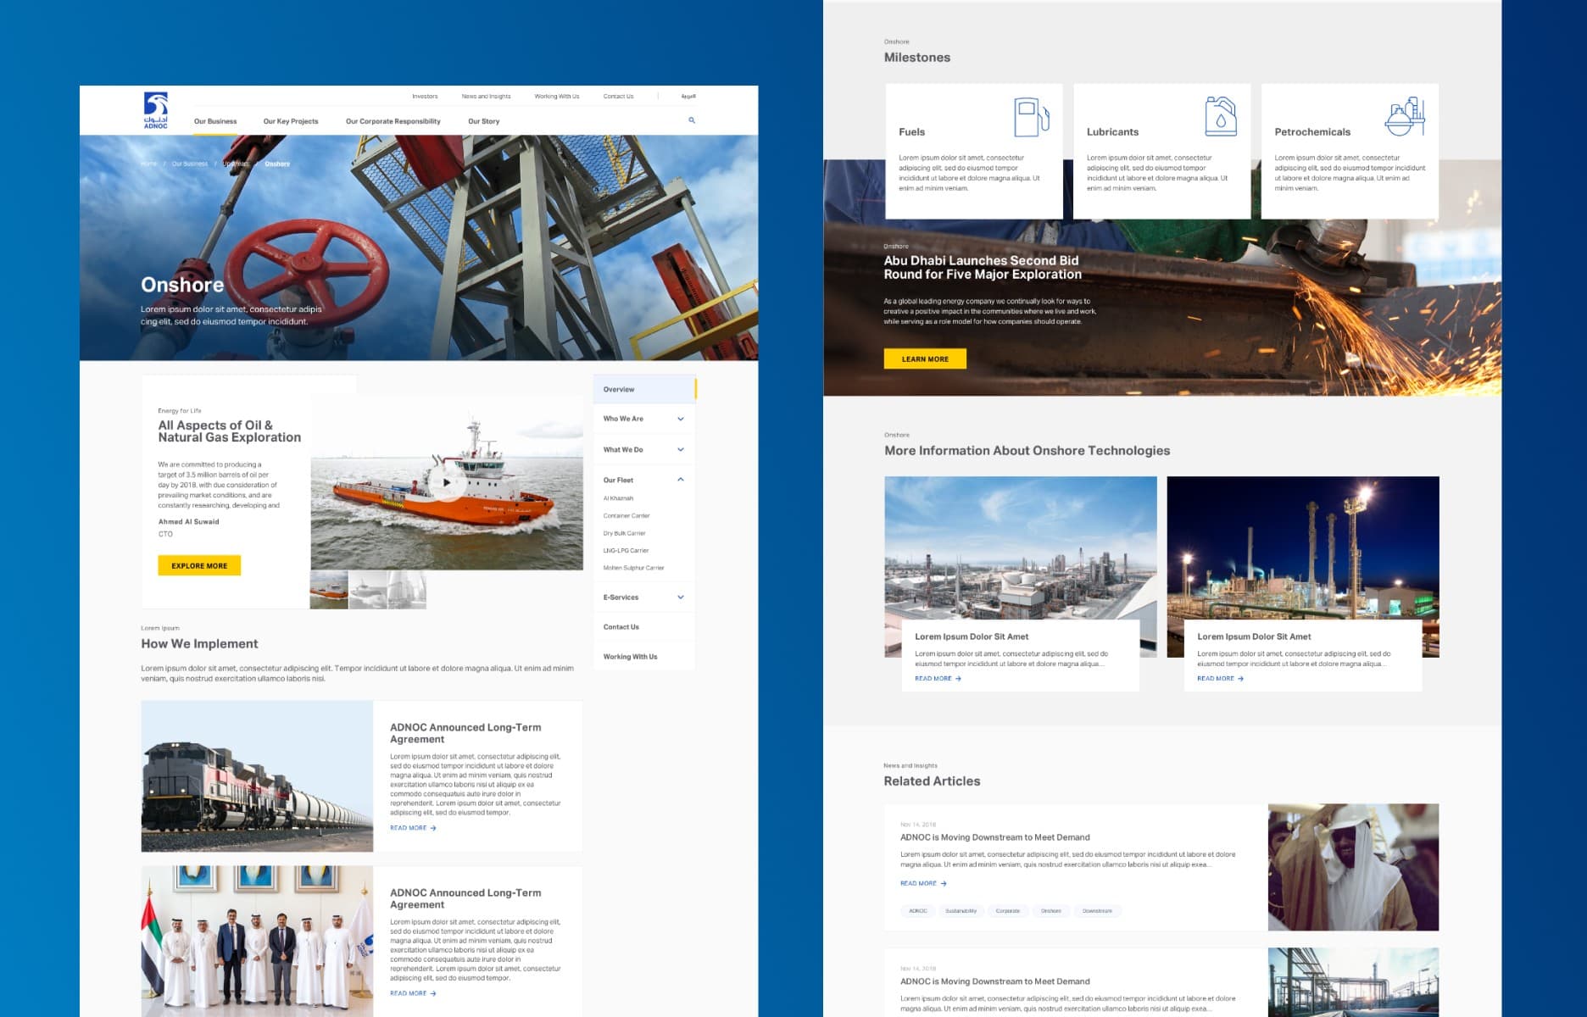Select the third gallery thumbnail

point(407,589)
